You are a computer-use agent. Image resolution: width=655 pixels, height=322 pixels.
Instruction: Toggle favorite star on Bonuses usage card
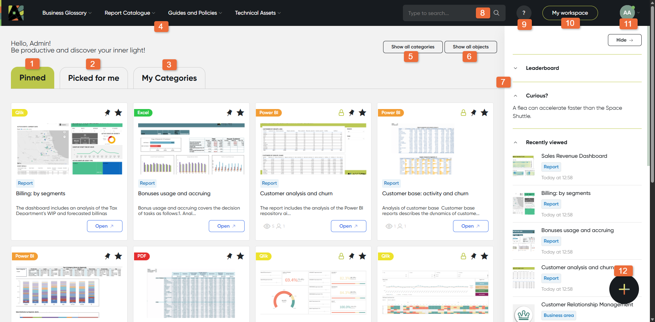tap(241, 113)
